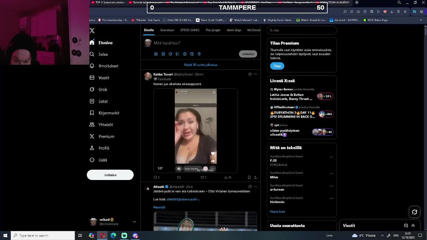Start new message in Viestit drawer

[x=406, y=226]
